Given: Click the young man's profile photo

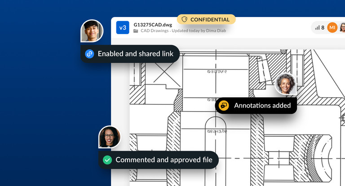Looking at the screenshot, I should tap(92, 31).
